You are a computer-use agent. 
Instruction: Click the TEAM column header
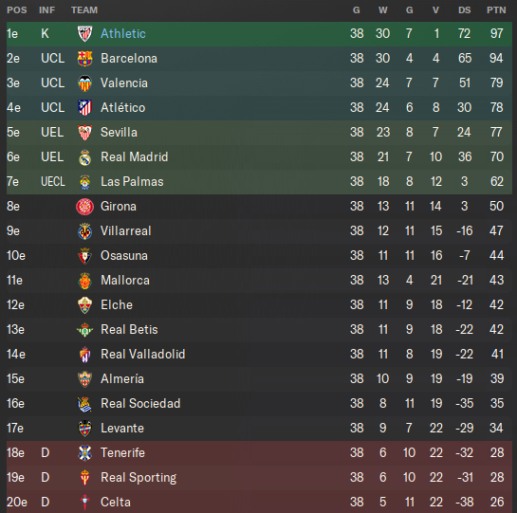pos(84,10)
